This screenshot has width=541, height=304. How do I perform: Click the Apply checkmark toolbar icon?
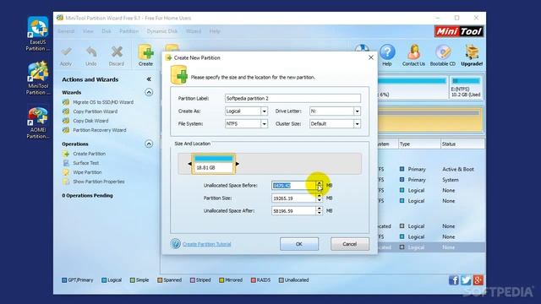tap(66, 56)
